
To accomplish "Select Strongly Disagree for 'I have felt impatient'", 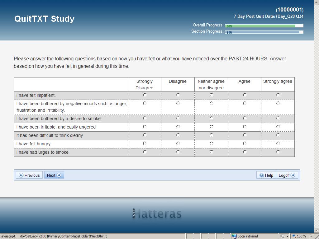I will 145,95.
